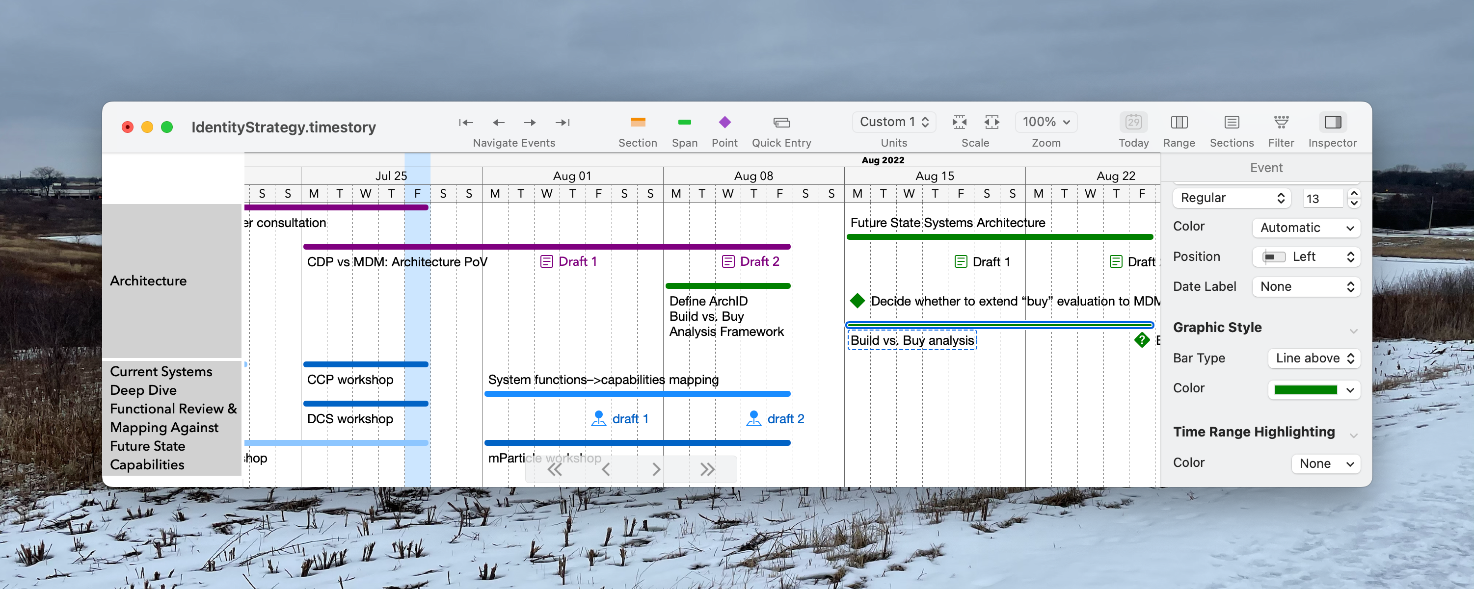Screen dimensions: 1474x589
Task: Open the Units 'Custom 1' dropdown
Action: [894, 122]
